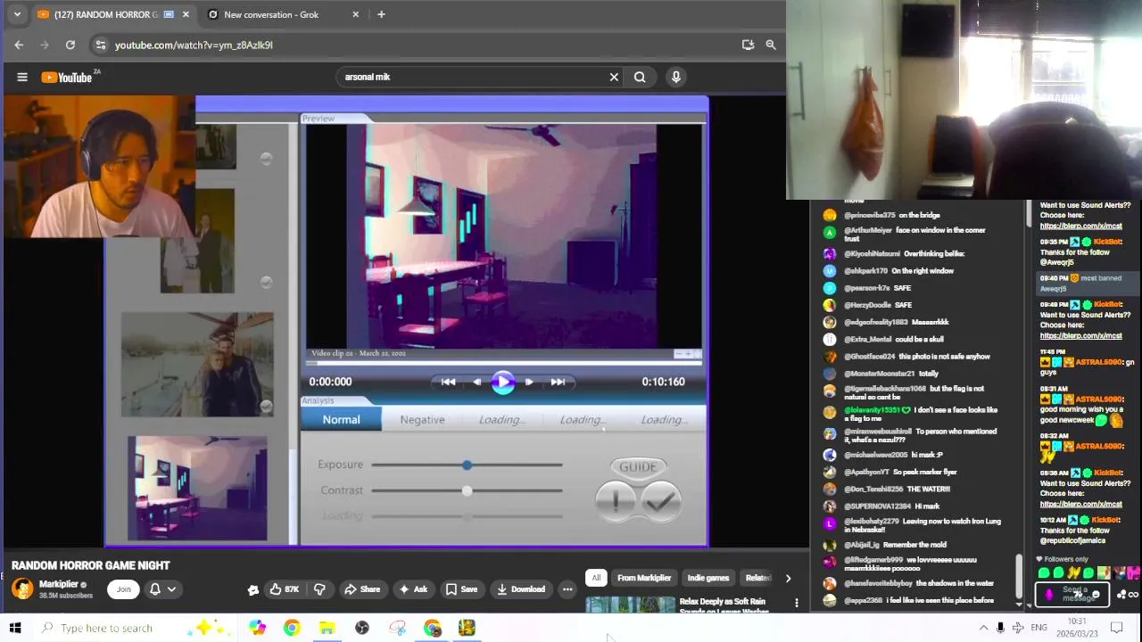1142x642 pixels.
Task: Click the Contrast slider handle
Action: coord(467,490)
